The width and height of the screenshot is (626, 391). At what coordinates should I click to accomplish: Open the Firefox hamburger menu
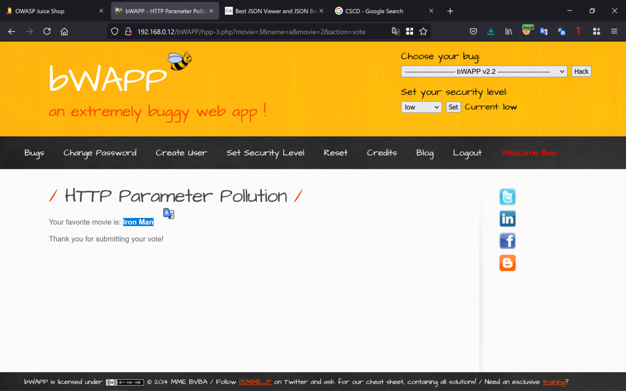click(614, 31)
